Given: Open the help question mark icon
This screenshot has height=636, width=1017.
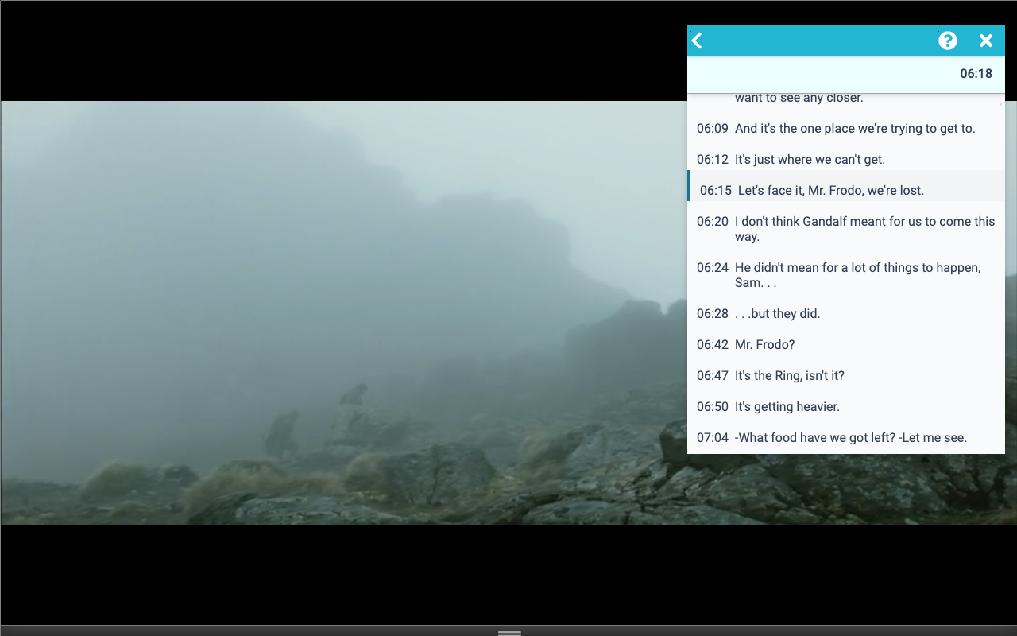Looking at the screenshot, I should [948, 41].
